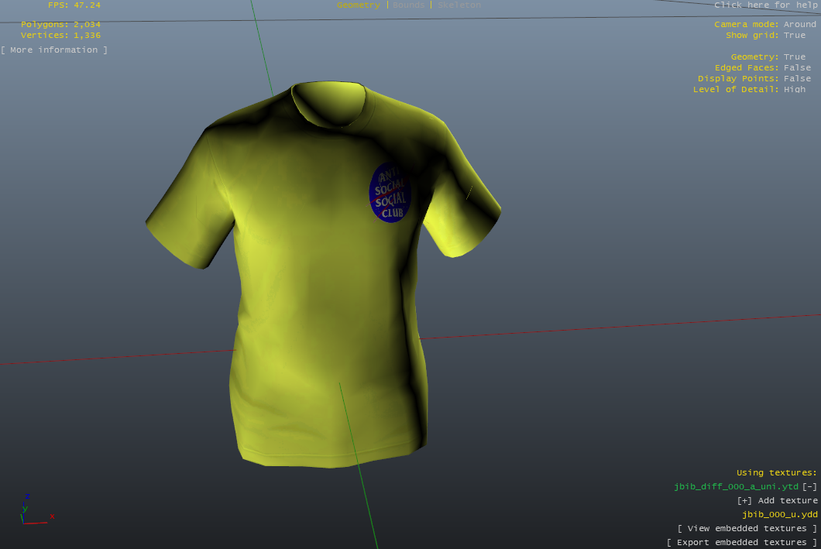The height and width of the screenshot is (549, 821).
Task: Switch to the Geometry tab
Action: tap(358, 5)
